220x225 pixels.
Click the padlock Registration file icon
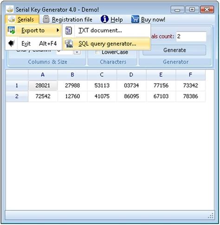46,19
